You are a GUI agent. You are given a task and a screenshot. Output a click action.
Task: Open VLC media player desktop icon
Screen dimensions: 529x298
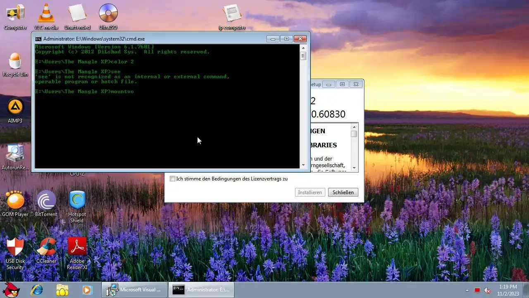46,17
